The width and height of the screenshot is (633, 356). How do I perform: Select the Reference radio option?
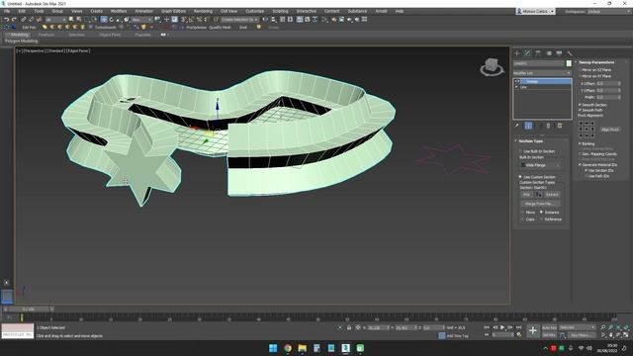(x=541, y=220)
